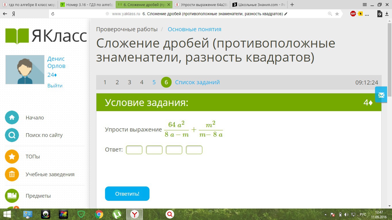Go to task number 1
392x220 pixels.
tap(105, 82)
